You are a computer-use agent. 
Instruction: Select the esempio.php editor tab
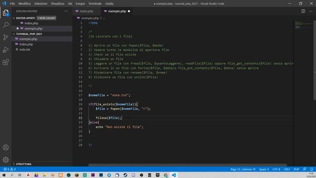117,11
